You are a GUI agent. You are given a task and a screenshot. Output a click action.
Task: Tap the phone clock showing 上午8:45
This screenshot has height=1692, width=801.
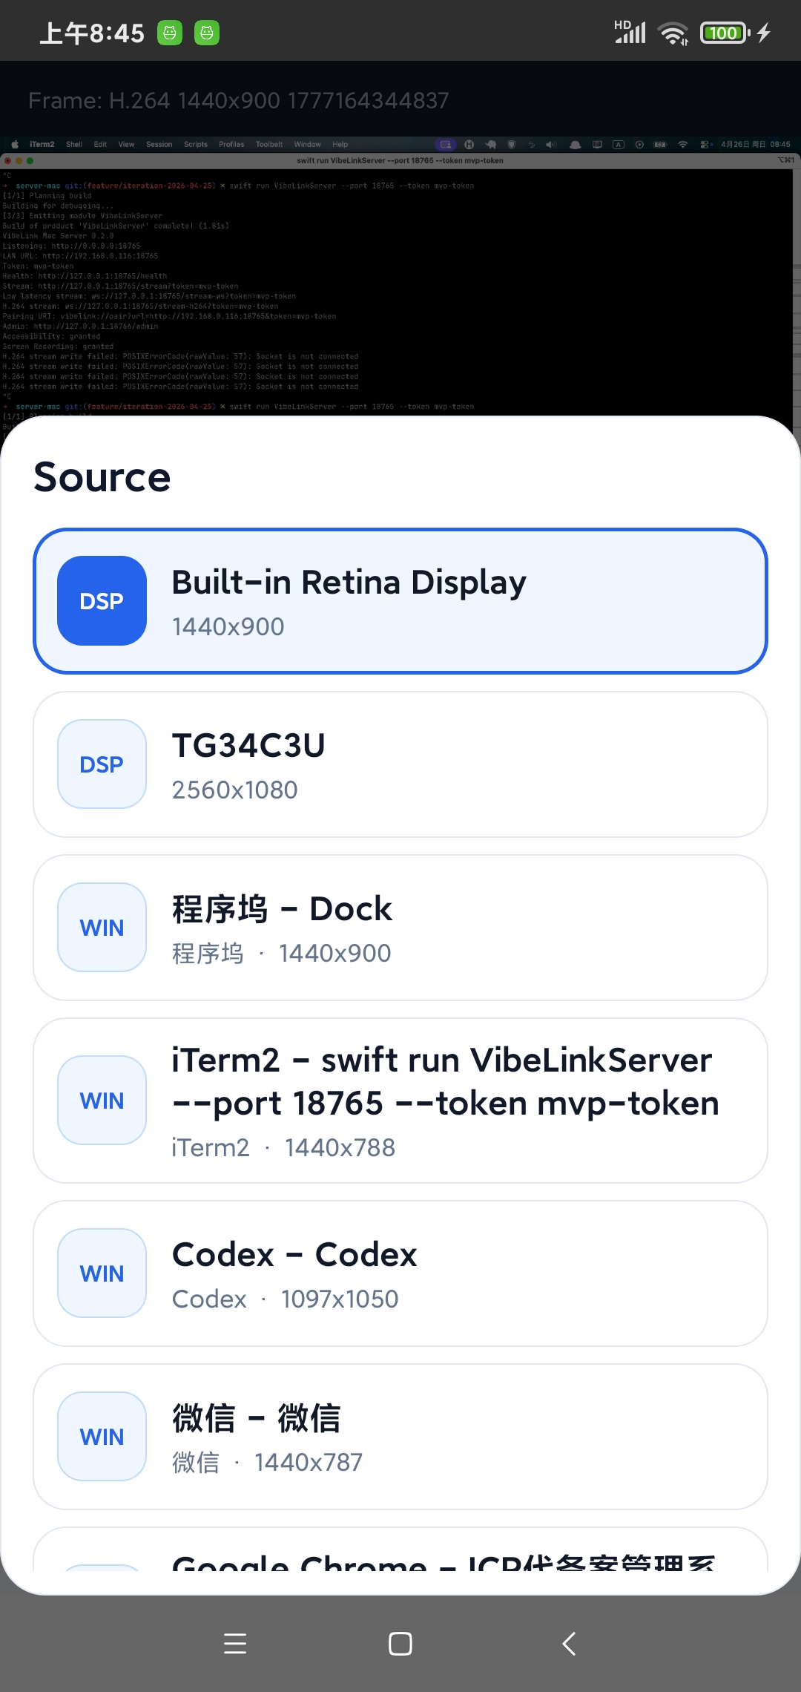point(92,33)
